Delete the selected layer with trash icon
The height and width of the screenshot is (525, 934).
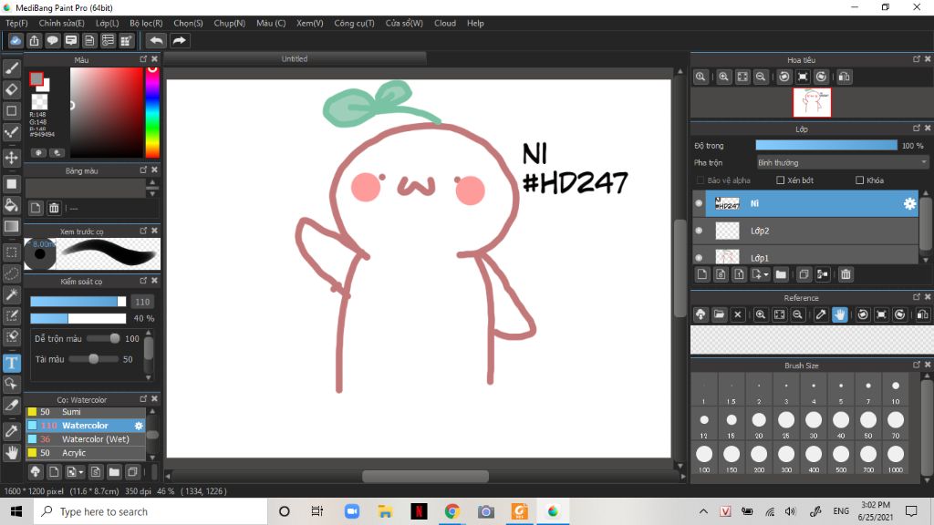846,274
